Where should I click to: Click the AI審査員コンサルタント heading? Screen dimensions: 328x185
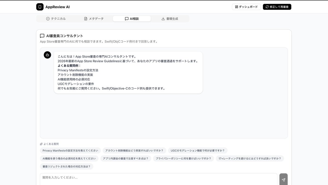[x=65, y=36]
